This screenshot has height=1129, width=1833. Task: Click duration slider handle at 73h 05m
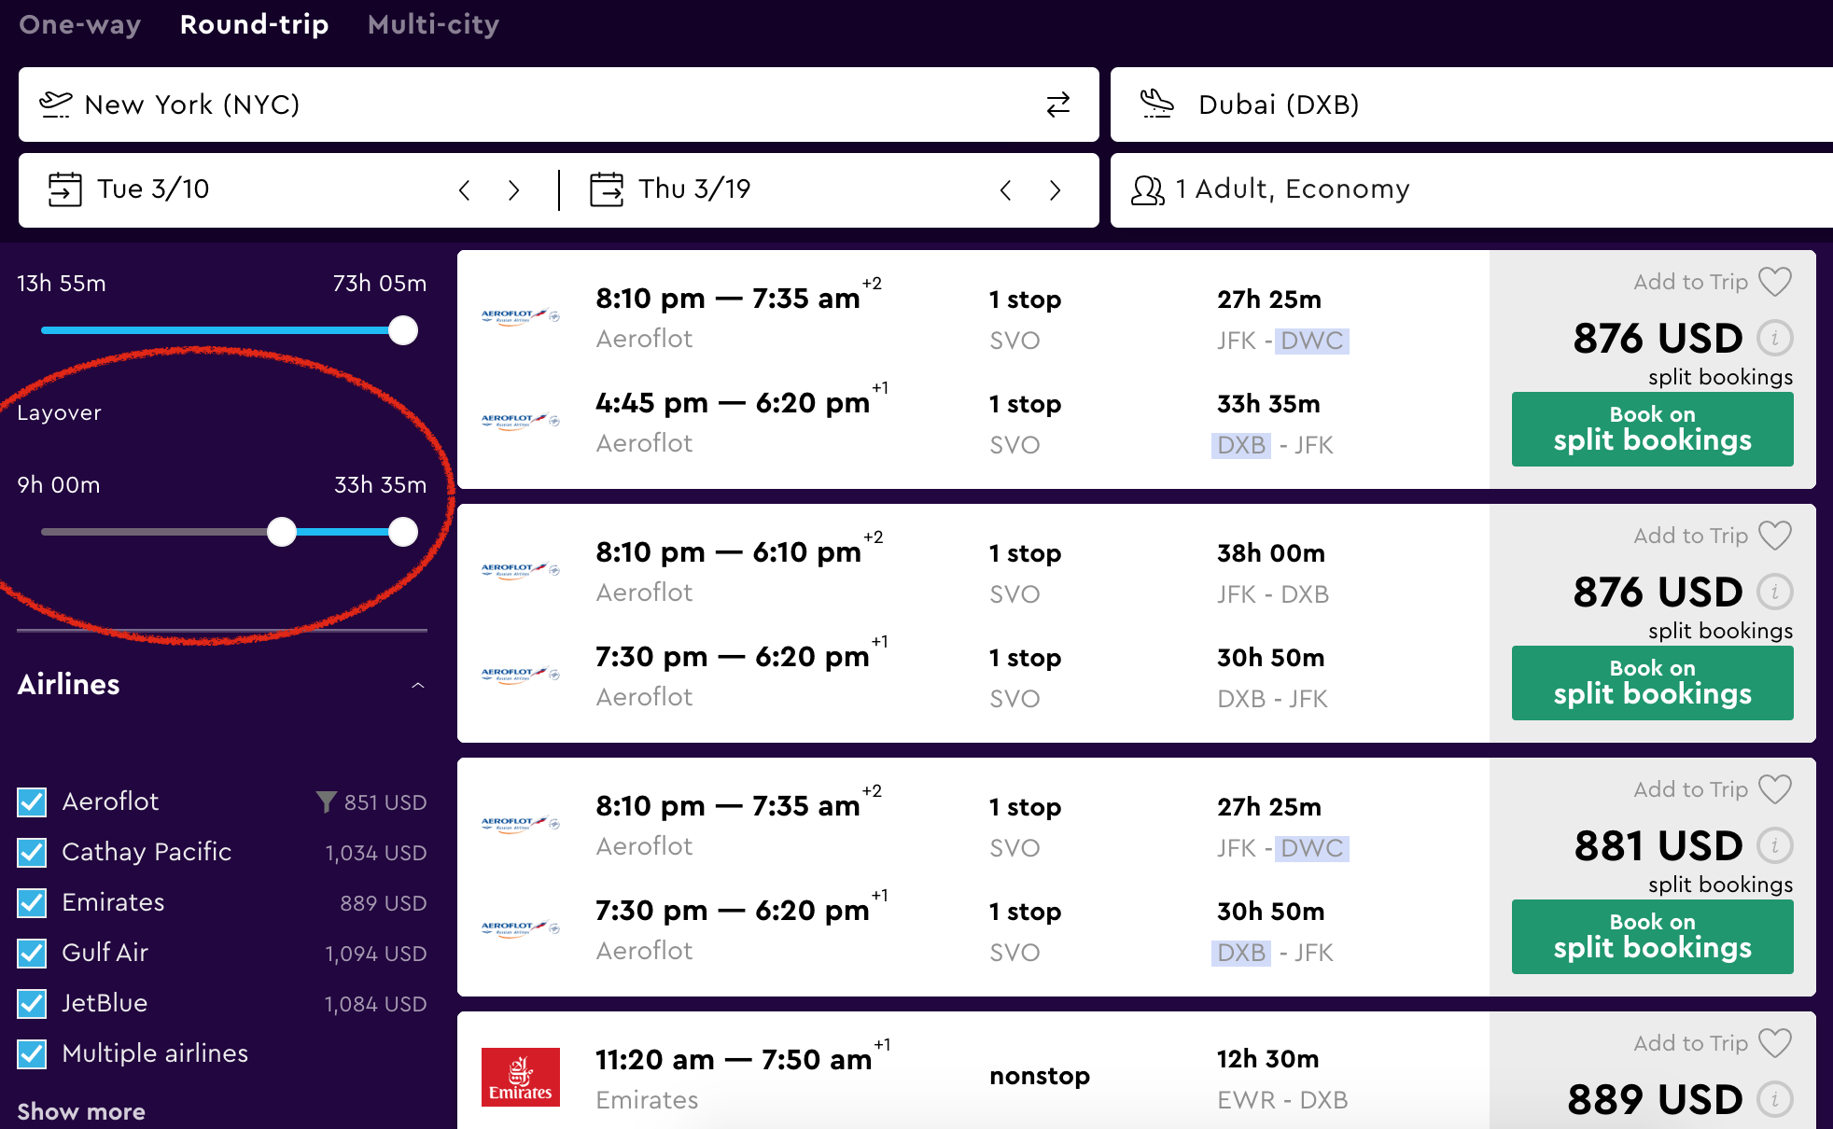click(403, 330)
